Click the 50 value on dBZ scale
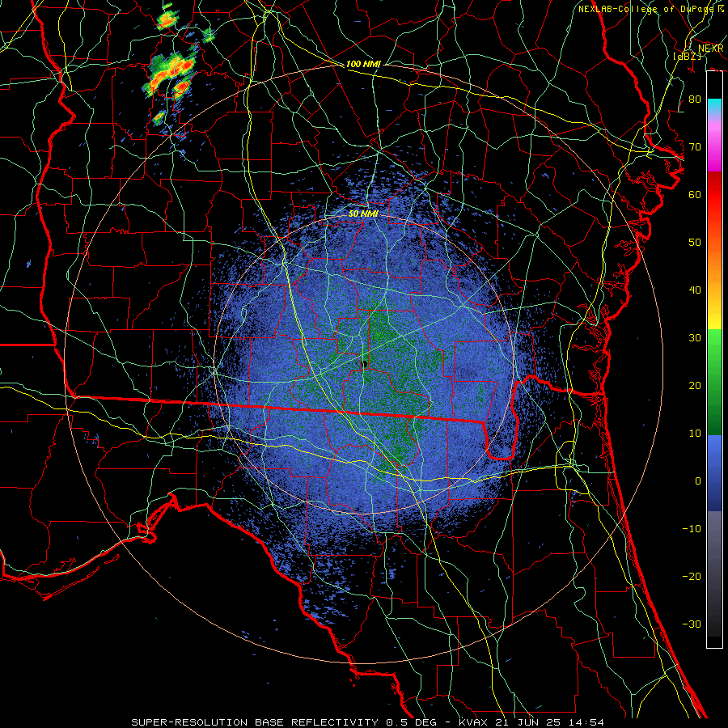Image resolution: width=728 pixels, height=728 pixels. pos(695,243)
